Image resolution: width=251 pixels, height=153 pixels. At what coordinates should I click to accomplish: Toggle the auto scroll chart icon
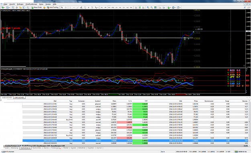[x=160, y=7]
